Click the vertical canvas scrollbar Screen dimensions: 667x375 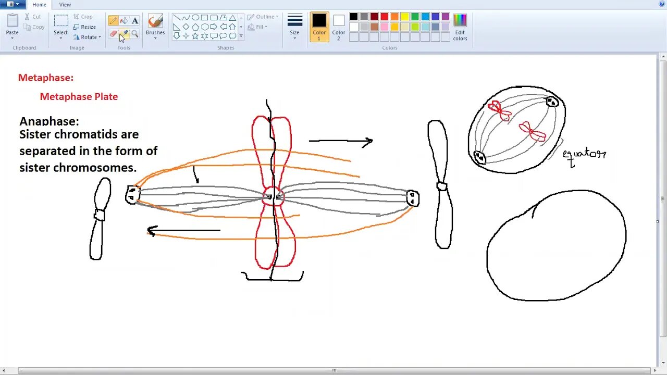point(663,198)
